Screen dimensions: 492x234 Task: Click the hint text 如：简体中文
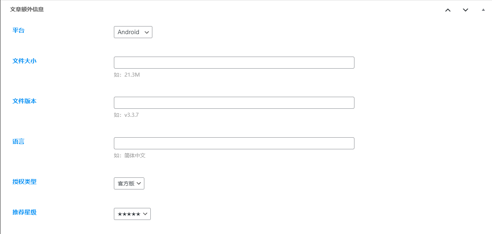130,155
